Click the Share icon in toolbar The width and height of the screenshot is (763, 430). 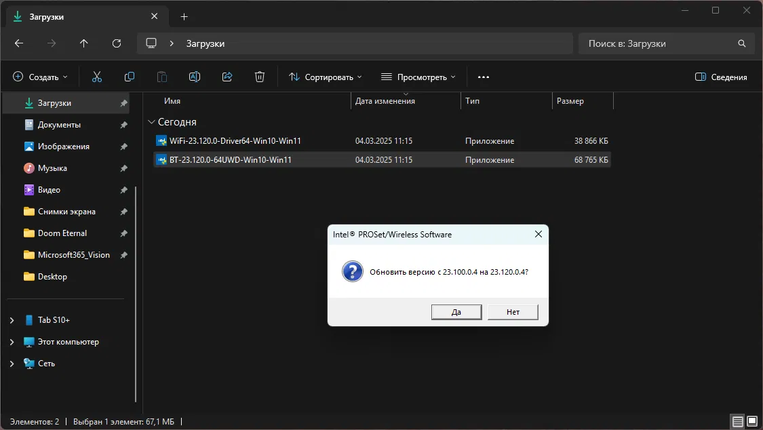227,77
